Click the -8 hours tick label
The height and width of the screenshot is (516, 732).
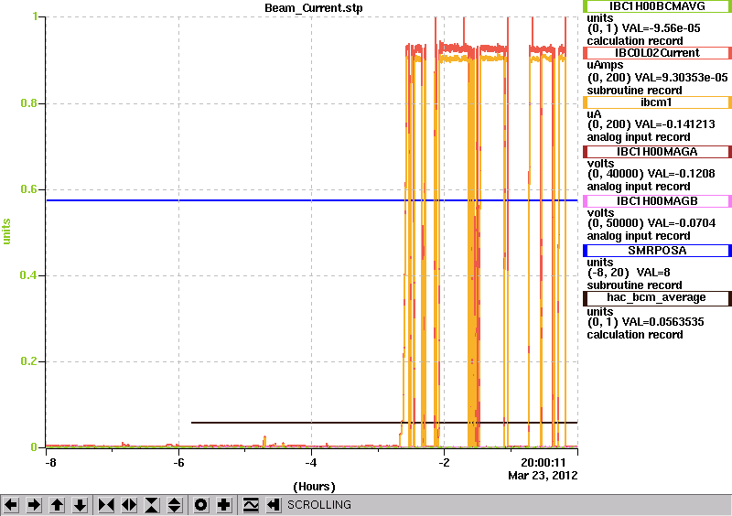click(50, 463)
